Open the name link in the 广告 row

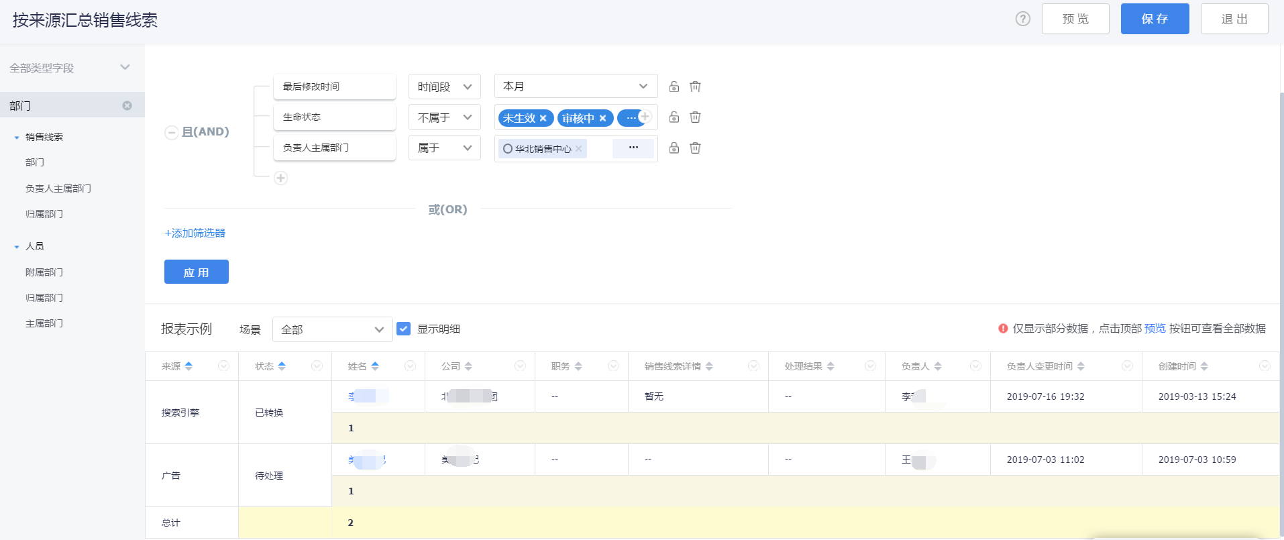coord(367,460)
